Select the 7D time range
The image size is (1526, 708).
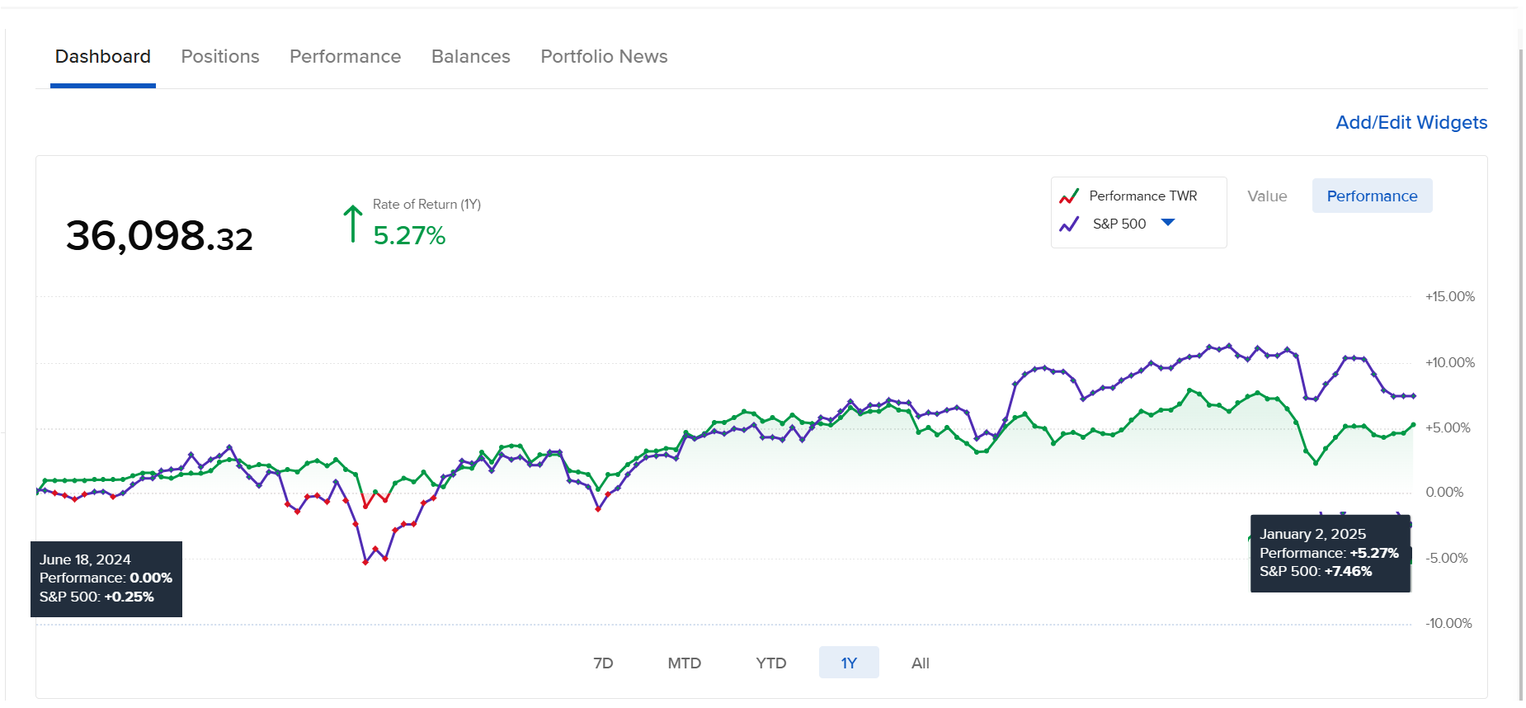click(x=603, y=663)
